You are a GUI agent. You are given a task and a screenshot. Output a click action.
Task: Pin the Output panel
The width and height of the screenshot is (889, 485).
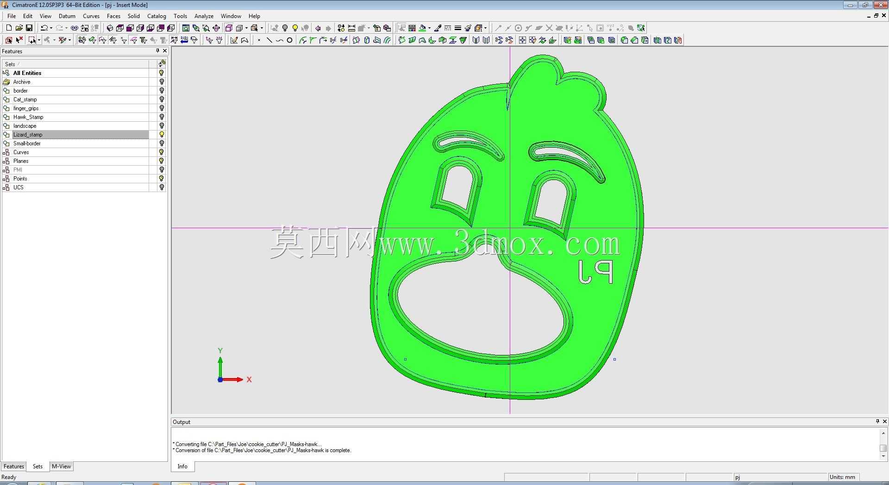(877, 422)
